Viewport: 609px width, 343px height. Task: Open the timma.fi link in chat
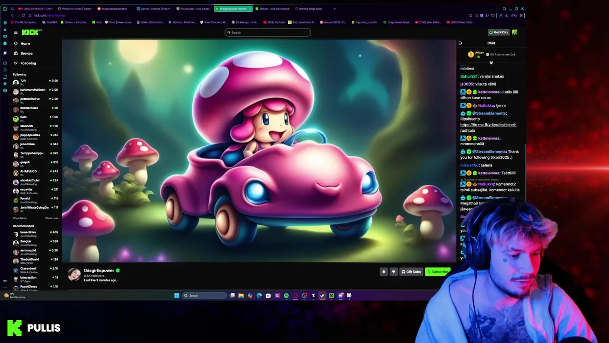(x=488, y=128)
